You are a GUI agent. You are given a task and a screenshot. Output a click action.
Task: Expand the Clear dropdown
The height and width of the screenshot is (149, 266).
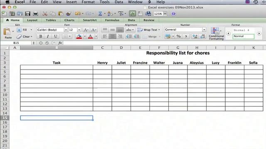(32, 36)
